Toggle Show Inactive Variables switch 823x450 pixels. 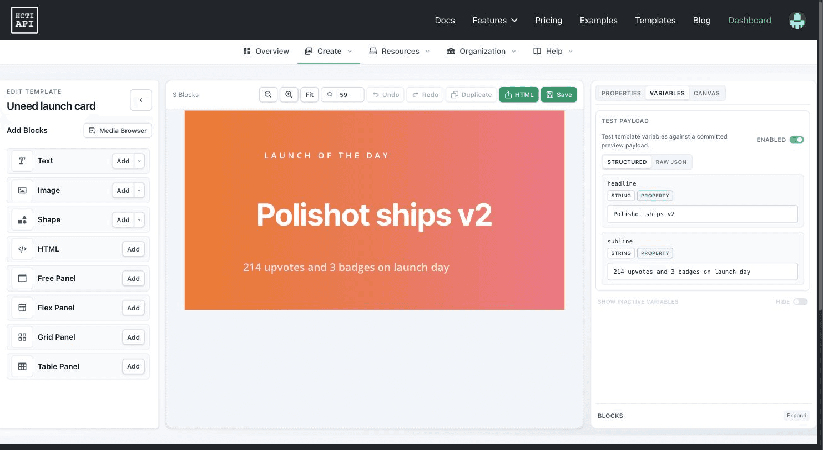pyautogui.click(x=800, y=301)
